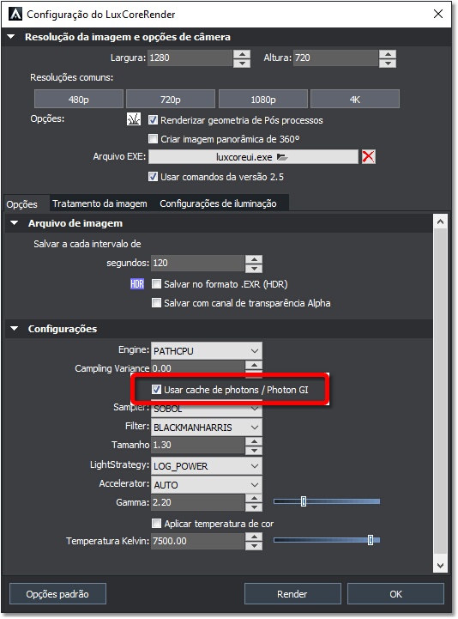Click the Gamma slider handle

[x=304, y=501]
